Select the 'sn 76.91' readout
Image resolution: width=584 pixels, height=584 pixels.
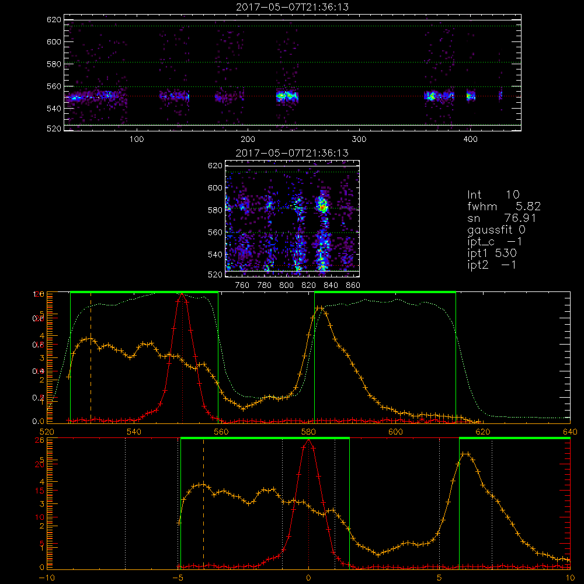click(x=502, y=218)
